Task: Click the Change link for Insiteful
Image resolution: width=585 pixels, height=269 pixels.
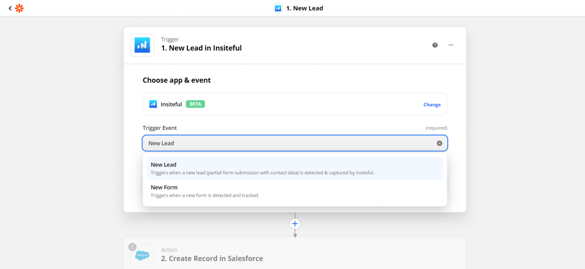Action: click(x=432, y=104)
